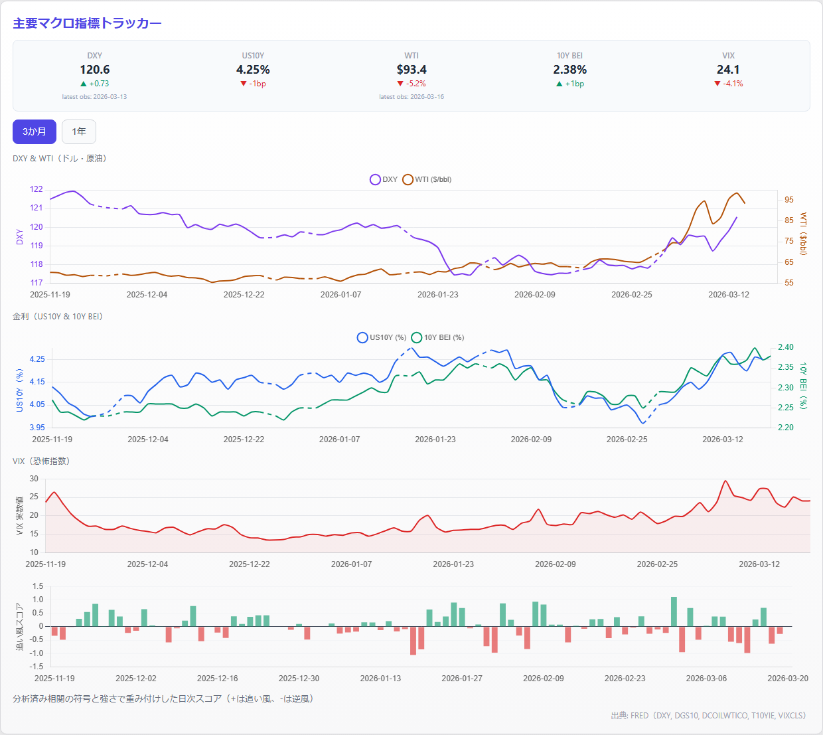This screenshot has width=823, height=735.
Task: Click the DXY legend text label
Action: pyautogui.click(x=390, y=179)
